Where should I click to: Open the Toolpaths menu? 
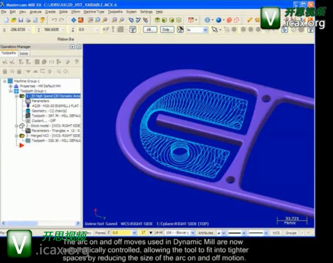(115, 11)
